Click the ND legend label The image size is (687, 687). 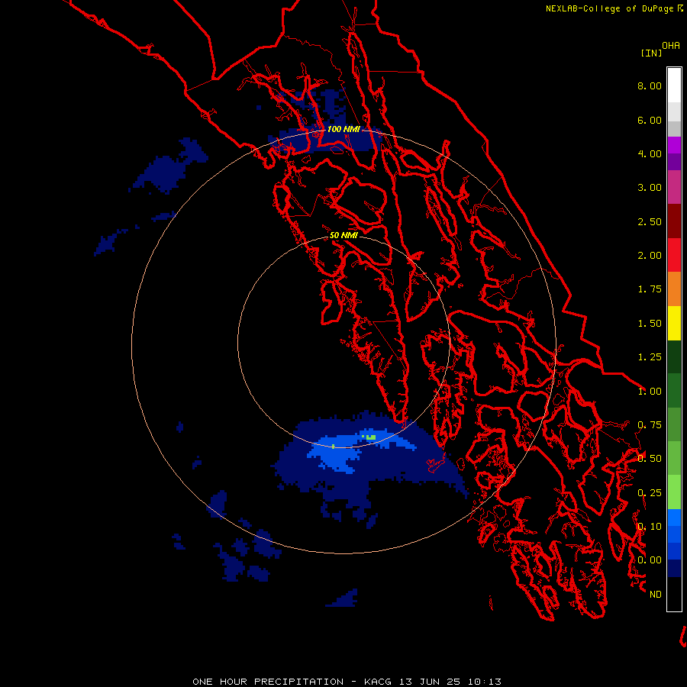656,595
